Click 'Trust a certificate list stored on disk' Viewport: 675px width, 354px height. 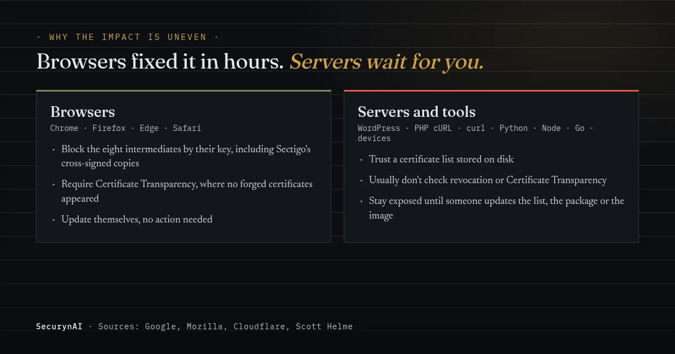[441, 159]
